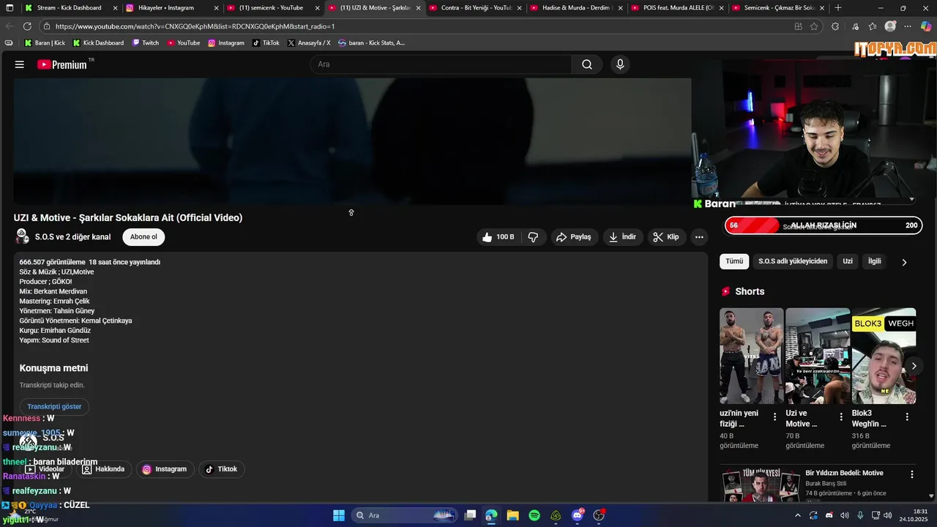Image resolution: width=937 pixels, height=527 pixels.
Task: Open the Videolar channel chip
Action: 45,469
